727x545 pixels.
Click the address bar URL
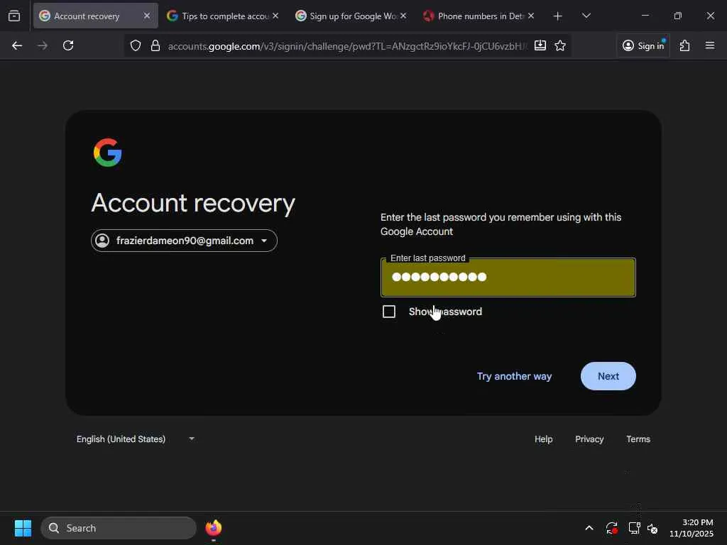pos(346,46)
